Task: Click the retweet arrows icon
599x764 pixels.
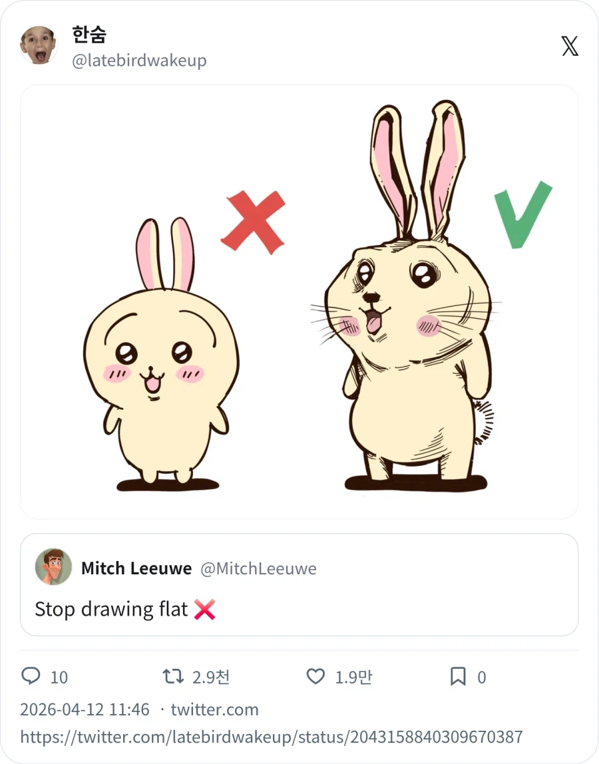Action: point(173,677)
